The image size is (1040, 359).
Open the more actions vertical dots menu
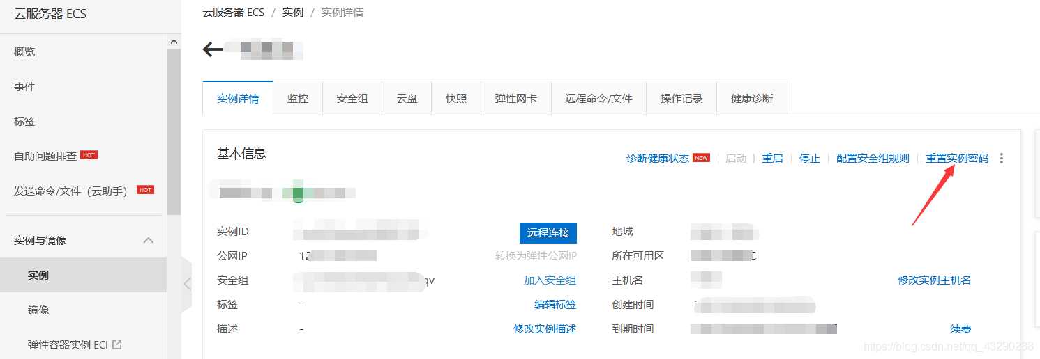1002,159
